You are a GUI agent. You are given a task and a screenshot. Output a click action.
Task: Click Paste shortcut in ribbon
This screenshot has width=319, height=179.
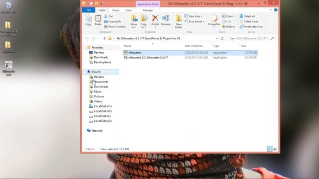115,26
